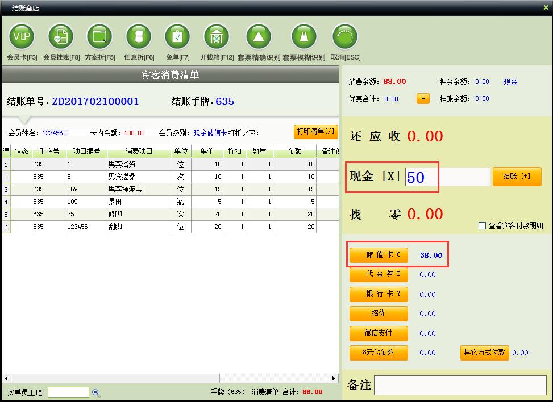
Task: Pay with 银行卡 Y button
Action: click(379, 294)
